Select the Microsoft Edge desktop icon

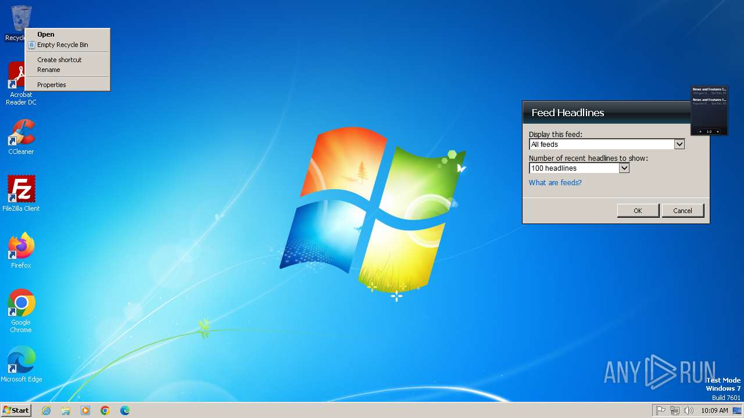[x=21, y=364]
